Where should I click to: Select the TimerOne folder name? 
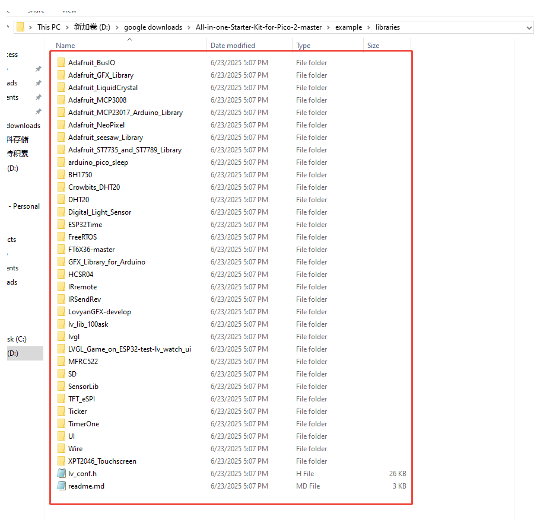pyautogui.click(x=84, y=424)
